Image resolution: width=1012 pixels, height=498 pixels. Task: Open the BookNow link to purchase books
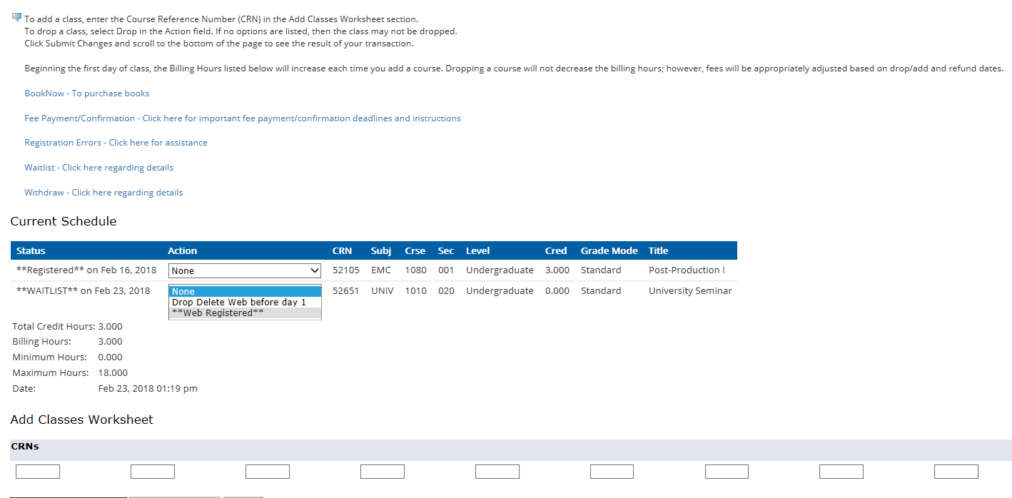[86, 93]
